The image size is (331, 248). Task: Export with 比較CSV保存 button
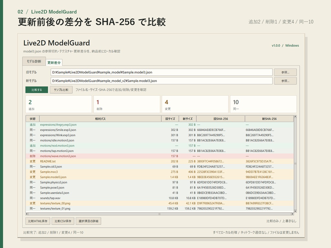(x=63, y=221)
